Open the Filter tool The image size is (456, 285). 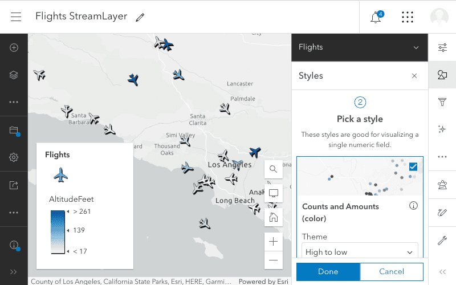click(x=442, y=102)
